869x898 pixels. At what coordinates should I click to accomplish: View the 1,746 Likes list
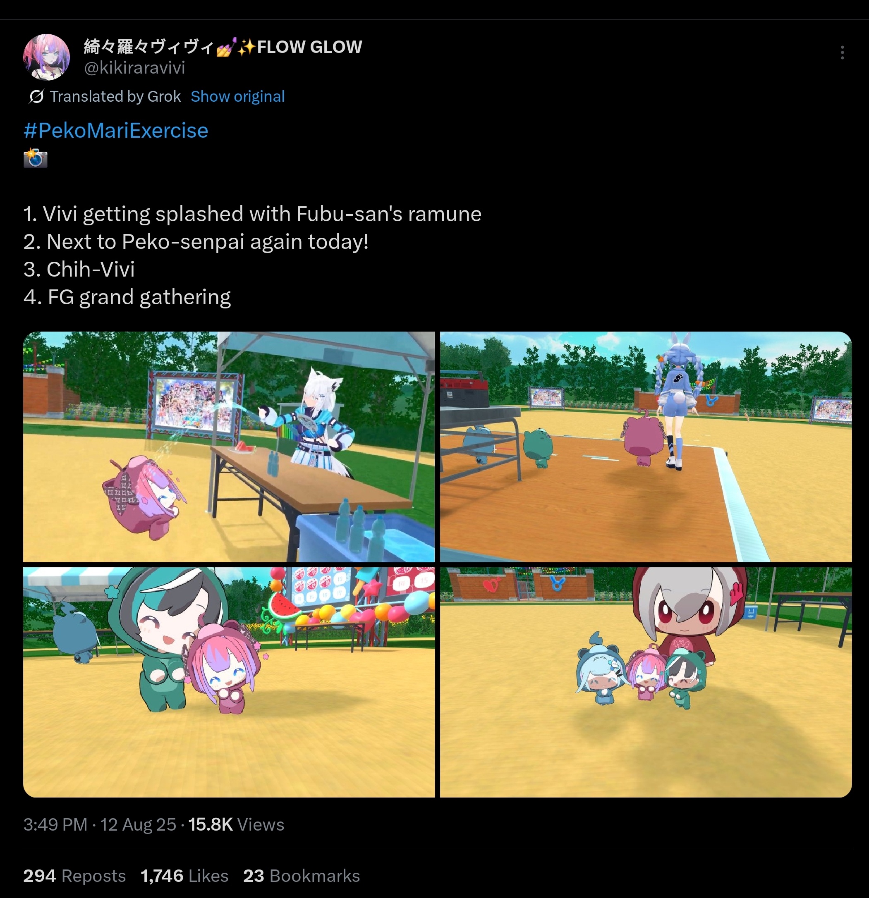[x=184, y=876]
